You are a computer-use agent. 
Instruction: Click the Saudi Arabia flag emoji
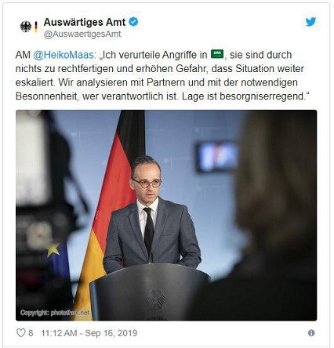click(217, 54)
